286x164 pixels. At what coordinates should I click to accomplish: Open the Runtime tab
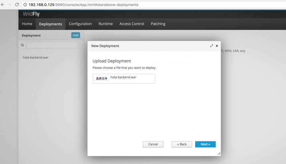(106, 24)
